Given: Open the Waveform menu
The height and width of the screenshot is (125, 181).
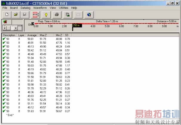Looking at the screenshot, I should 40,8.
